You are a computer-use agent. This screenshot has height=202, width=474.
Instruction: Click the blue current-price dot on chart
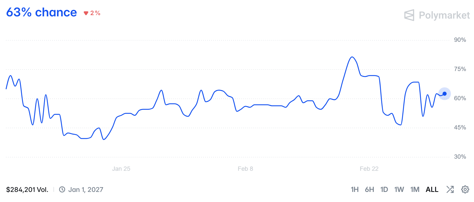click(445, 94)
